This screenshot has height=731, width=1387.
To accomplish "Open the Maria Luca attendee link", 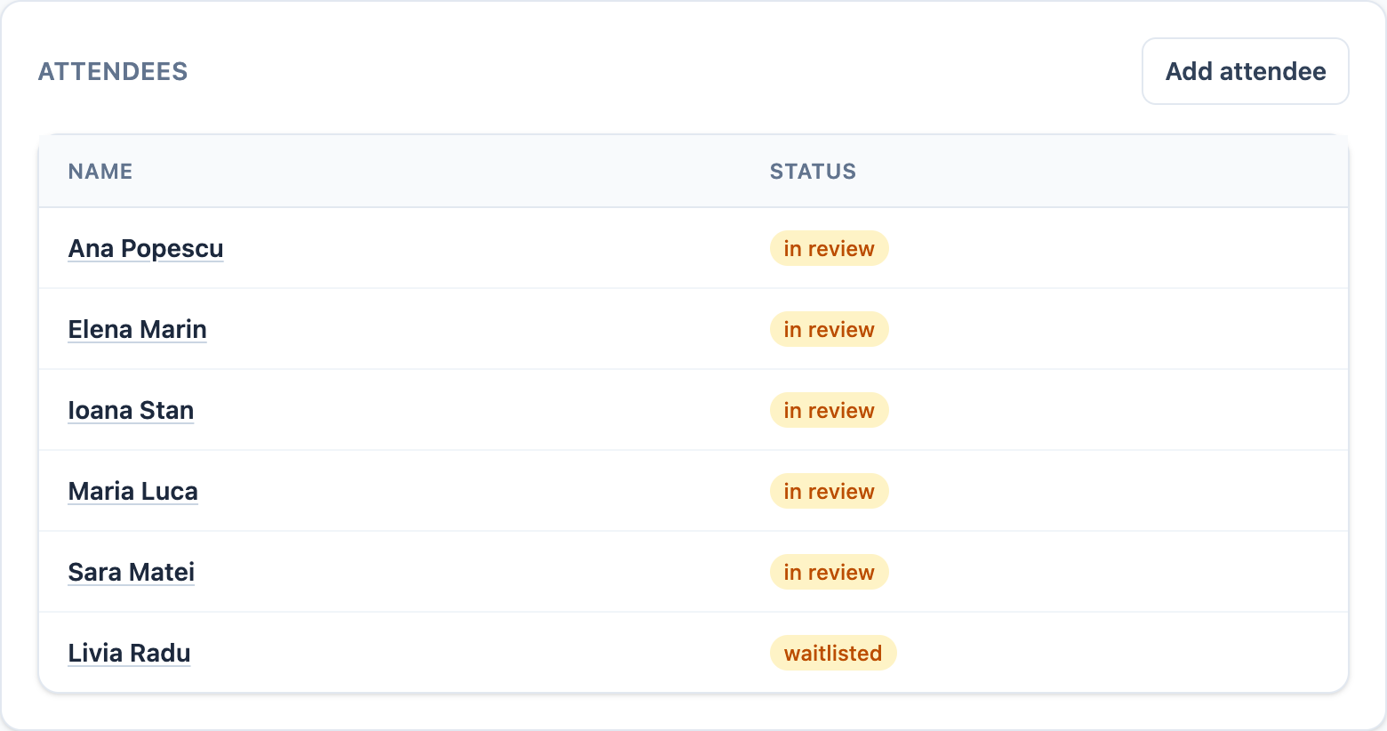I will 133,492.
